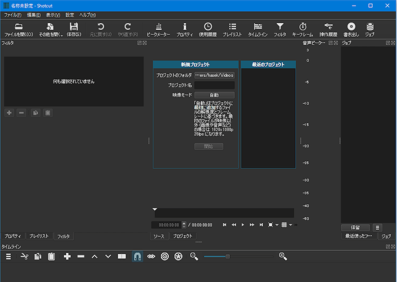The height and width of the screenshot is (282, 397).
Task: Show the プレイリスト panel from toolbar
Action: pos(232,30)
